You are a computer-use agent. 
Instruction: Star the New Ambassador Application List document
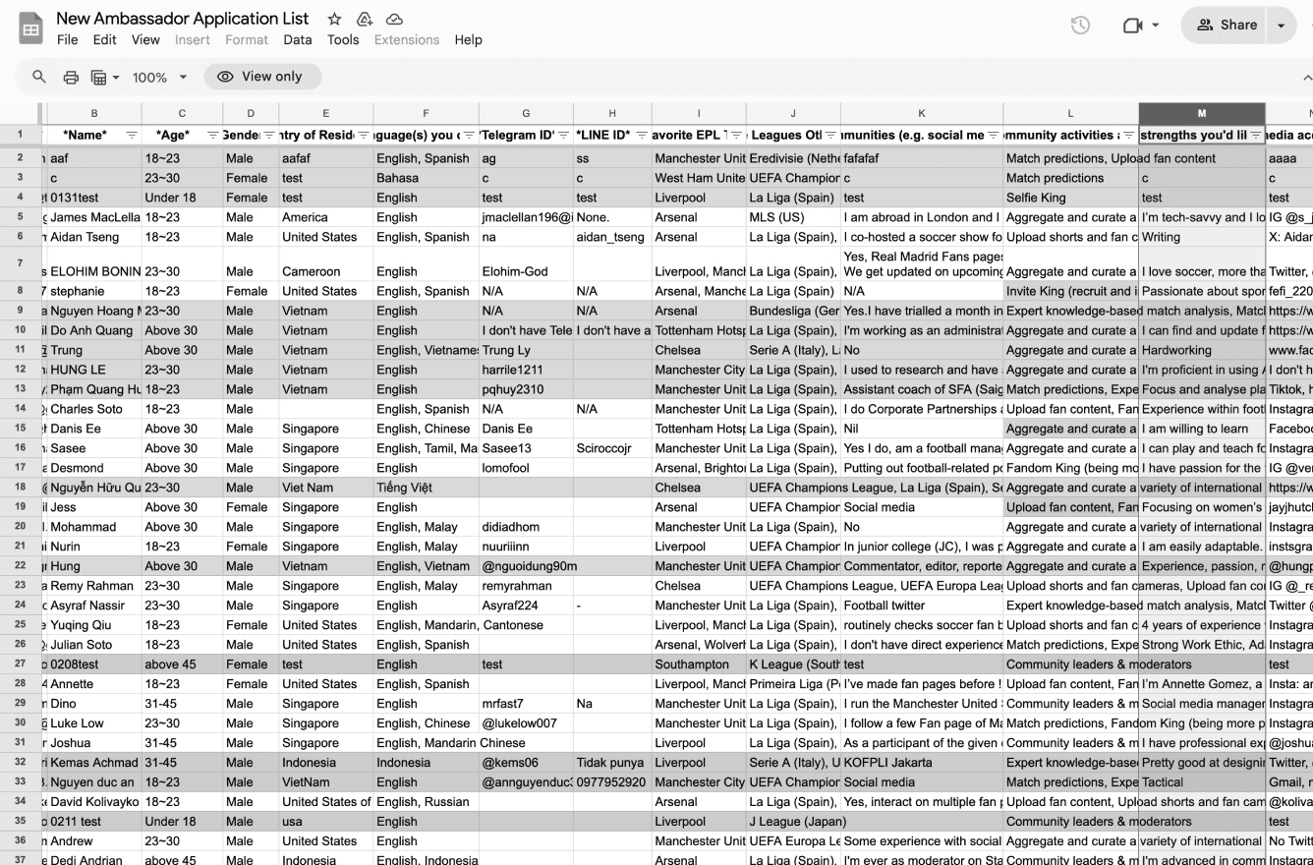334,19
